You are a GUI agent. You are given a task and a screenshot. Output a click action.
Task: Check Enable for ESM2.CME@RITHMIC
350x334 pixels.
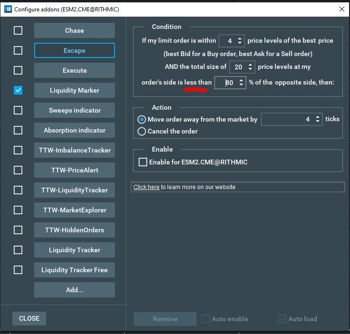click(143, 162)
